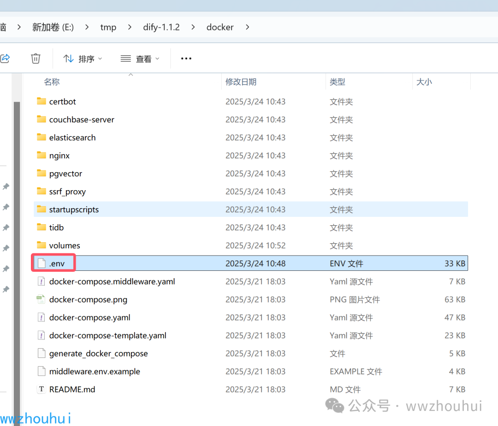The image size is (498, 426).
Task: Click the docker-compose.png image file icon
Action: (41, 299)
